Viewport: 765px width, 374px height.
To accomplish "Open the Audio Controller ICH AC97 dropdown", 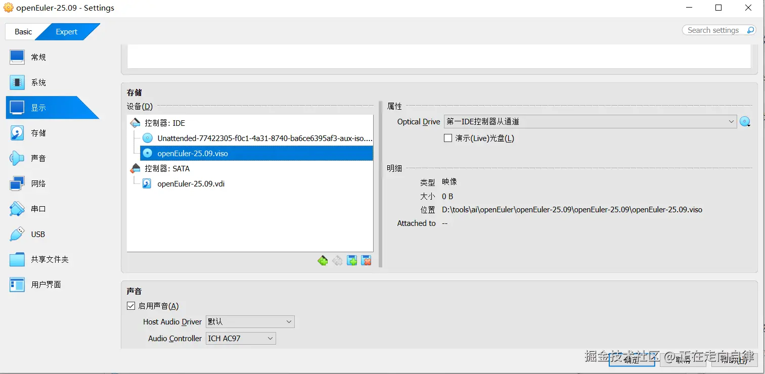I will (x=241, y=338).
